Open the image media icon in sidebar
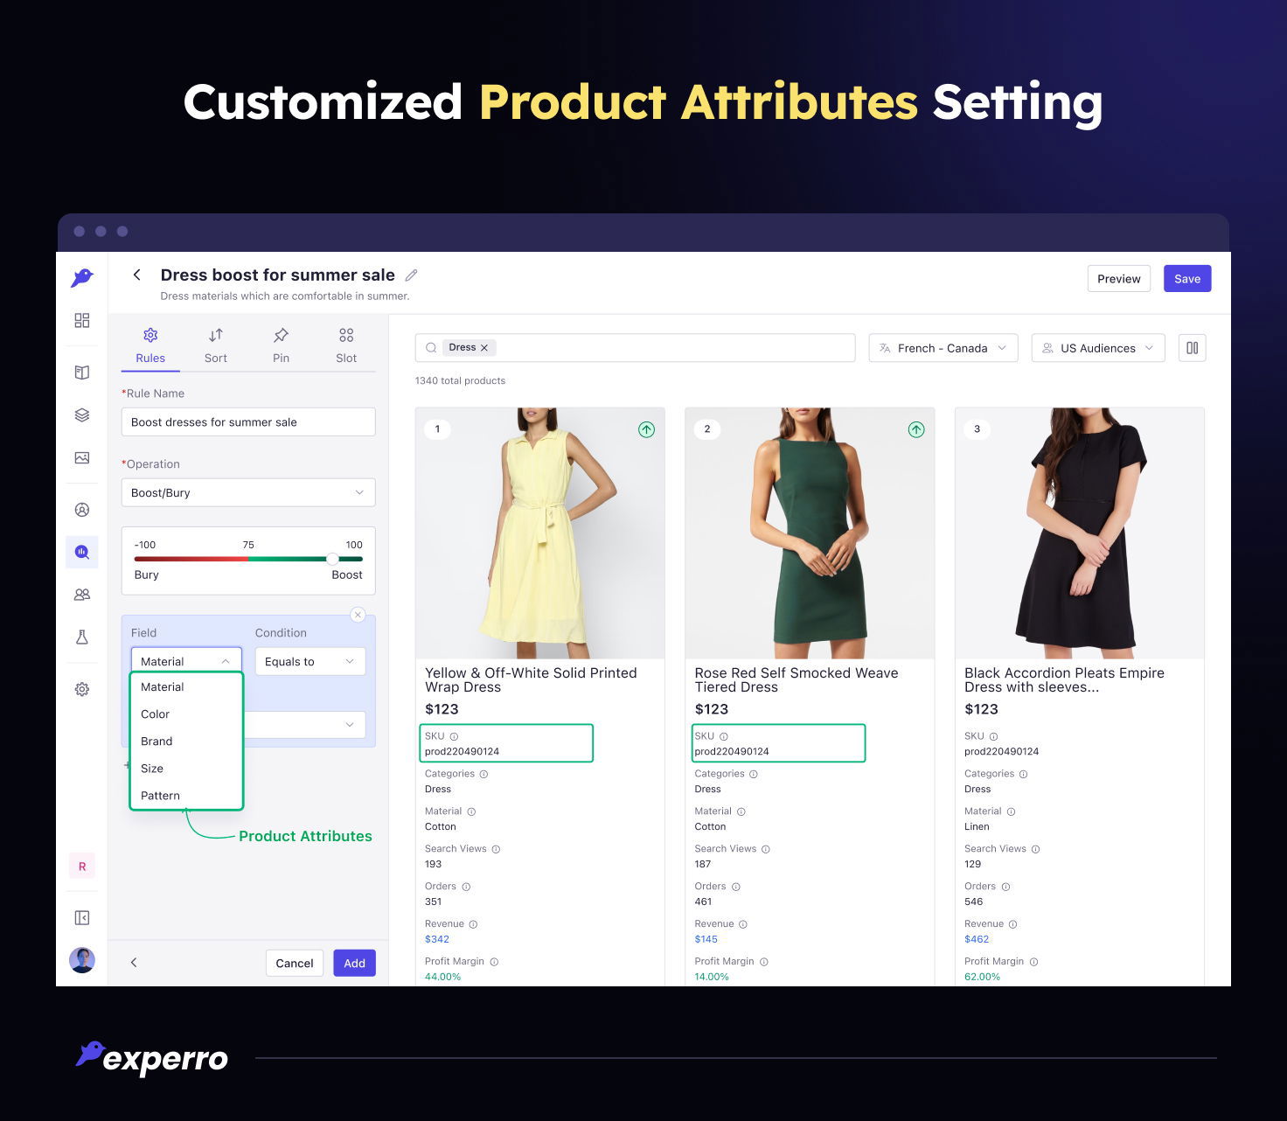The width and height of the screenshot is (1287, 1121). pos(82,458)
